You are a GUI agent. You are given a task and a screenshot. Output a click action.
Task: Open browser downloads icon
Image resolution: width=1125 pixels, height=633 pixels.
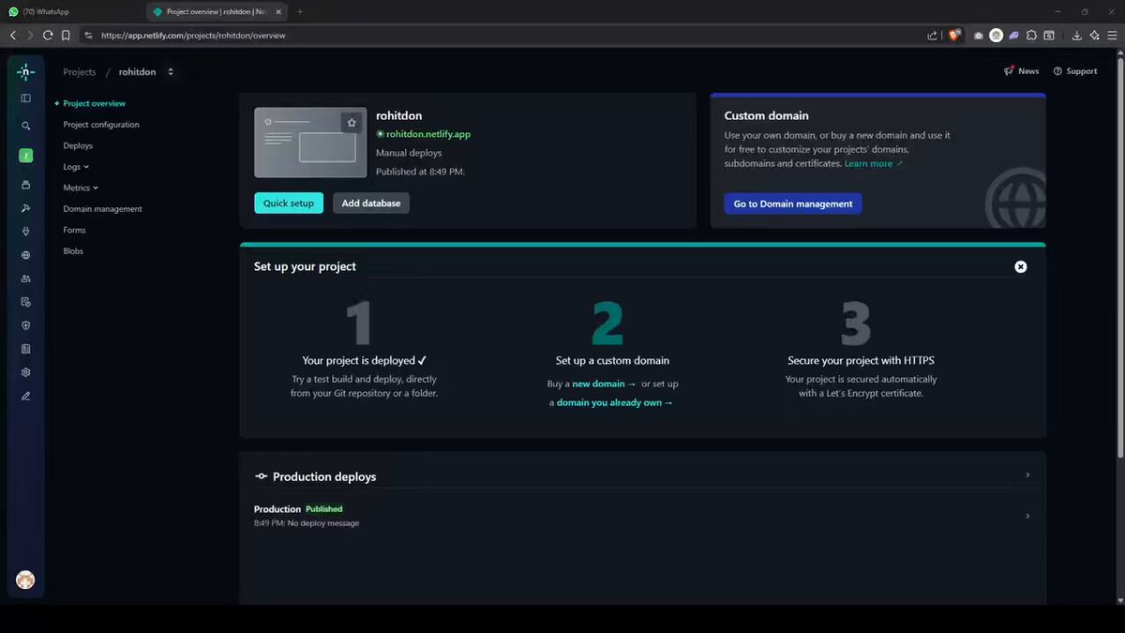(x=1077, y=36)
